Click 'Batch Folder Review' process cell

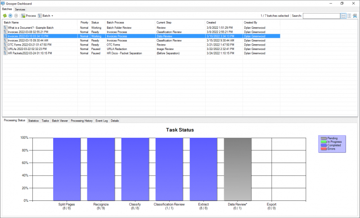tap(119, 28)
